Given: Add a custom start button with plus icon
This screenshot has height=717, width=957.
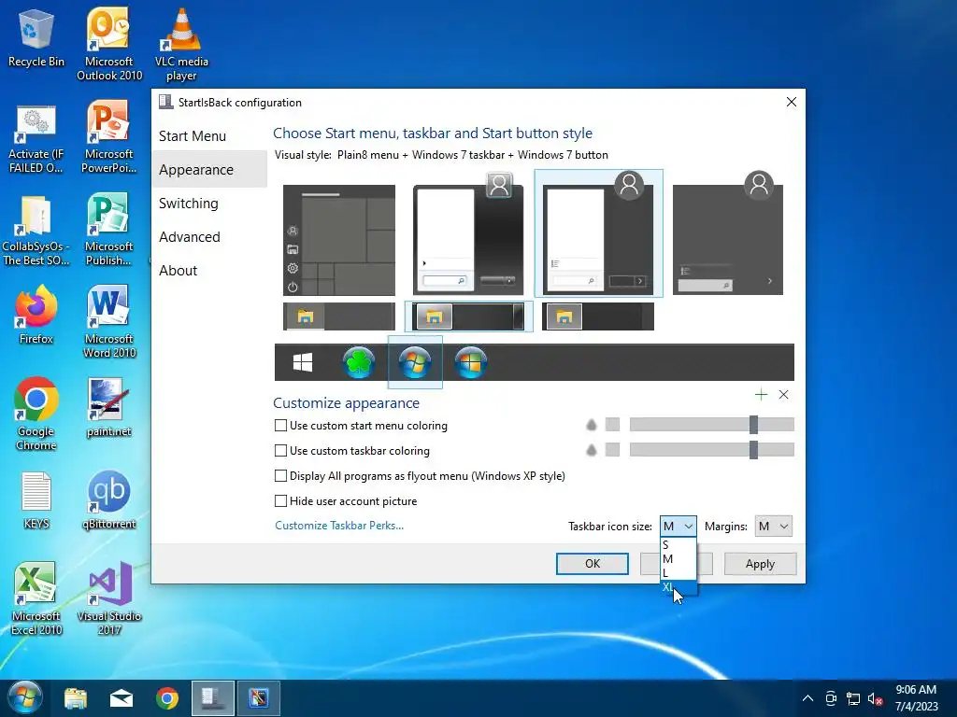Looking at the screenshot, I should (761, 395).
